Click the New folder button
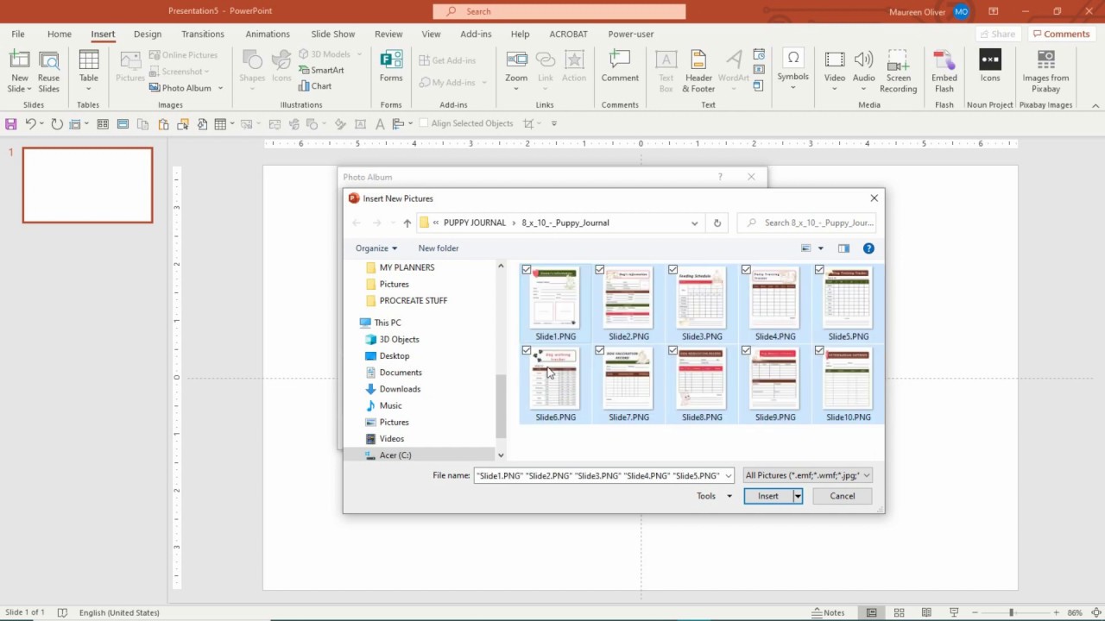 point(439,248)
